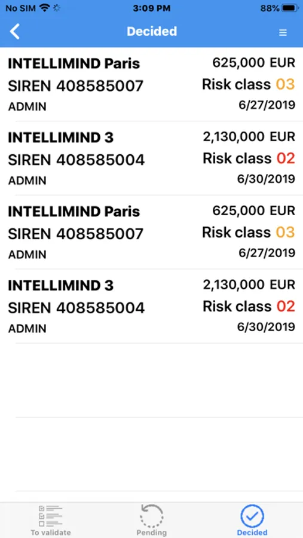Tap the Wi-Fi icon in status bar
This screenshot has width=303, height=538.
pos(45,8)
